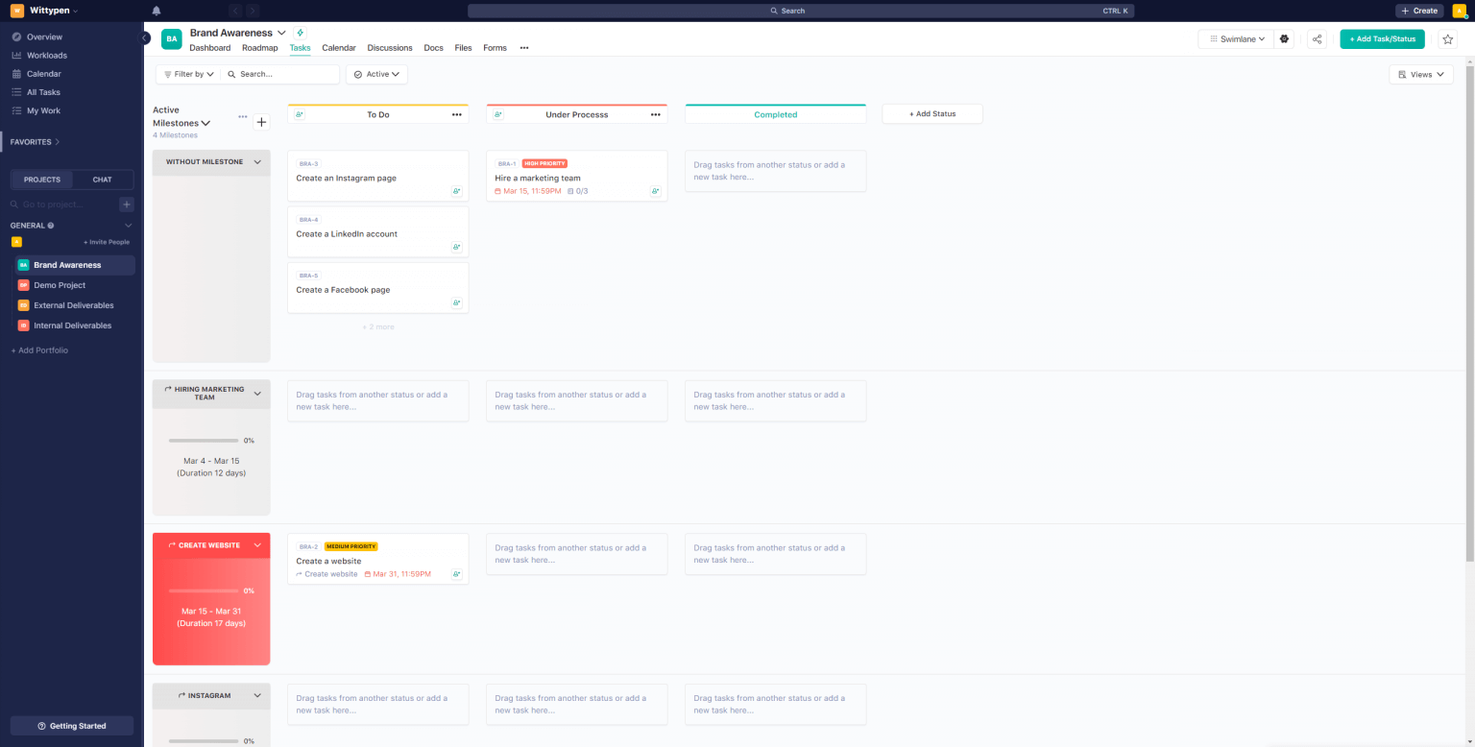Switch to the Discussions tab
Screen dimensions: 1475x747
pos(389,48)
